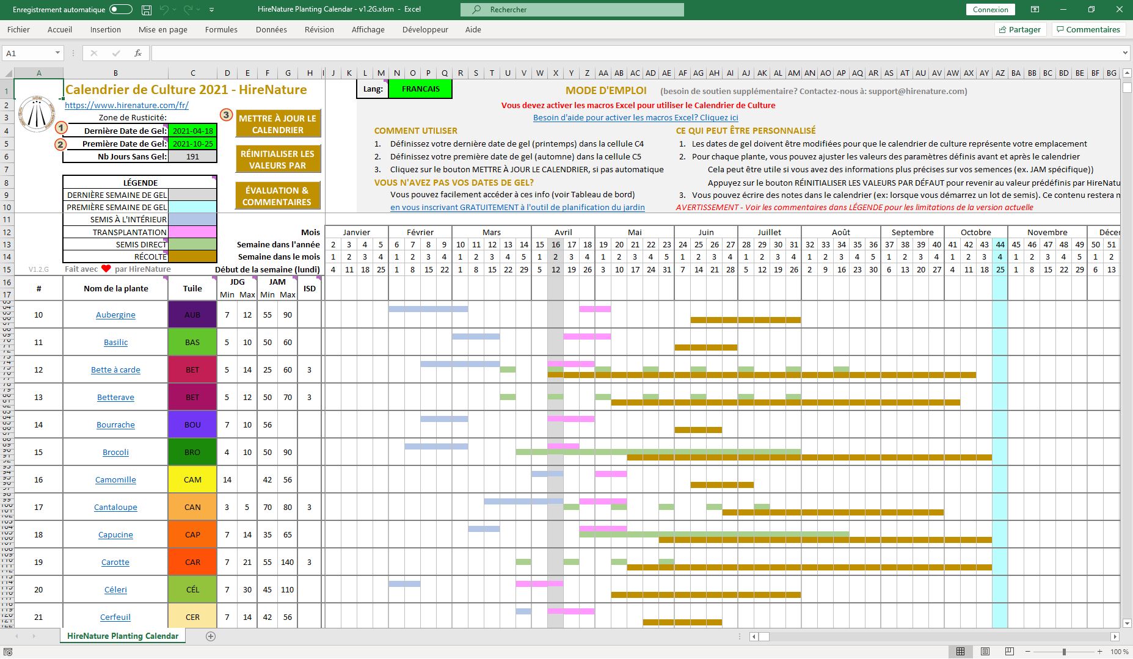Viewport: 1133px width, 659px height.
Task: Add a new sheet with the plus icon
Action: tap(211, 636)
